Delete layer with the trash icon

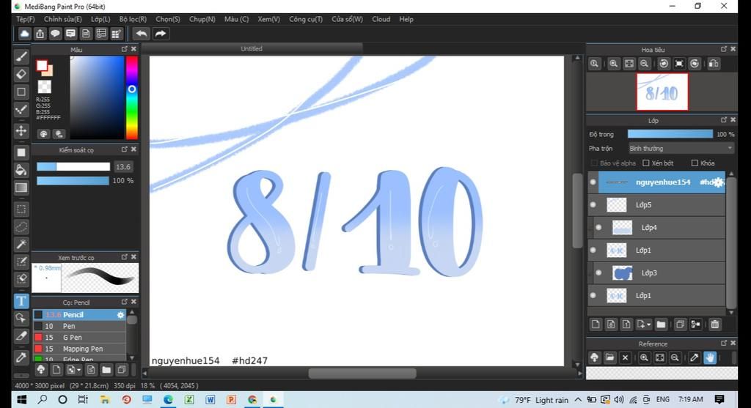coord(714,324)
